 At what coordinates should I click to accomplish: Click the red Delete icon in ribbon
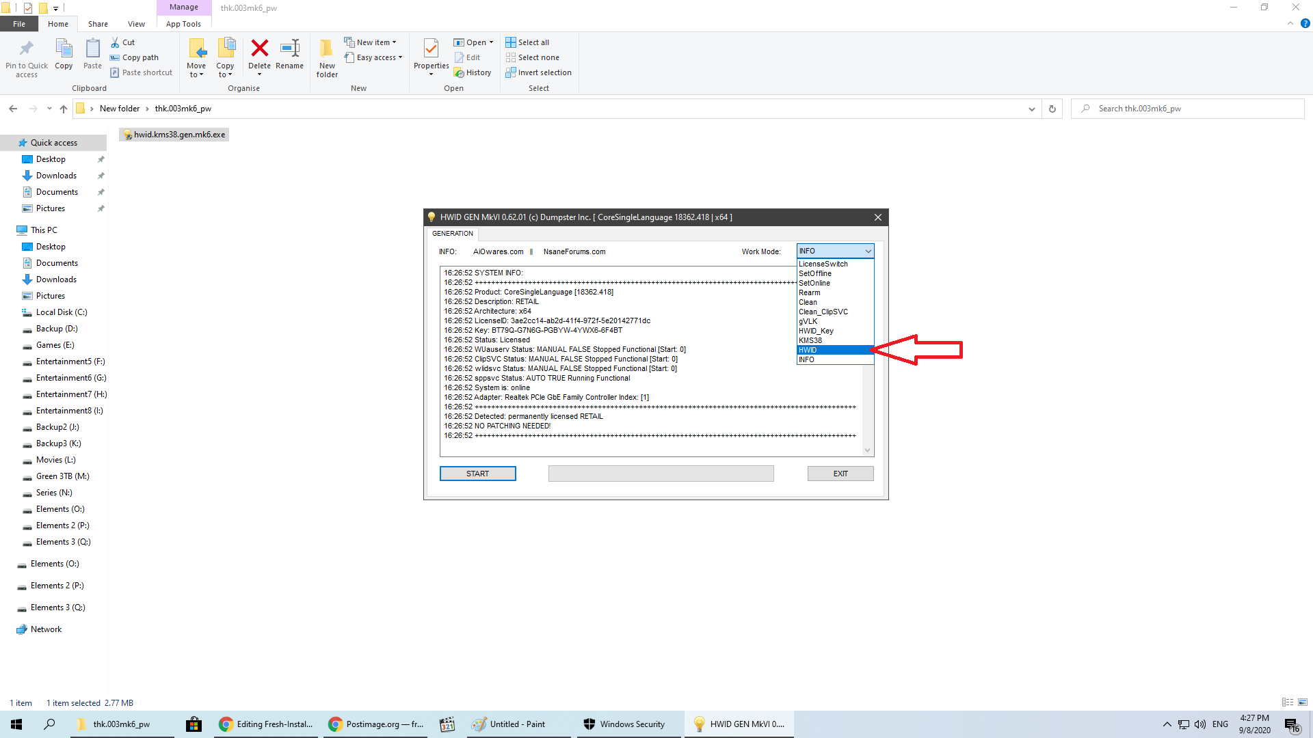[x=259, y=49]
